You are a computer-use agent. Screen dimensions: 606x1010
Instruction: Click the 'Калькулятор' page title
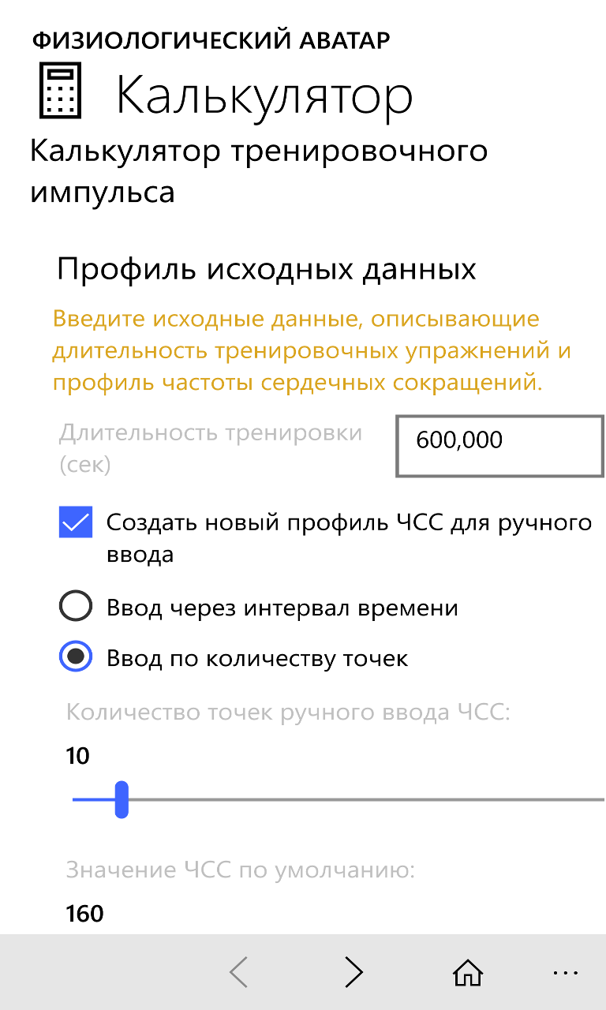coord(264,95)
